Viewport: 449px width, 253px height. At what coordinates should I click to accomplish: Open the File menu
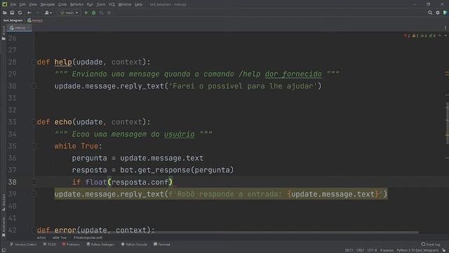click(13, 4)
